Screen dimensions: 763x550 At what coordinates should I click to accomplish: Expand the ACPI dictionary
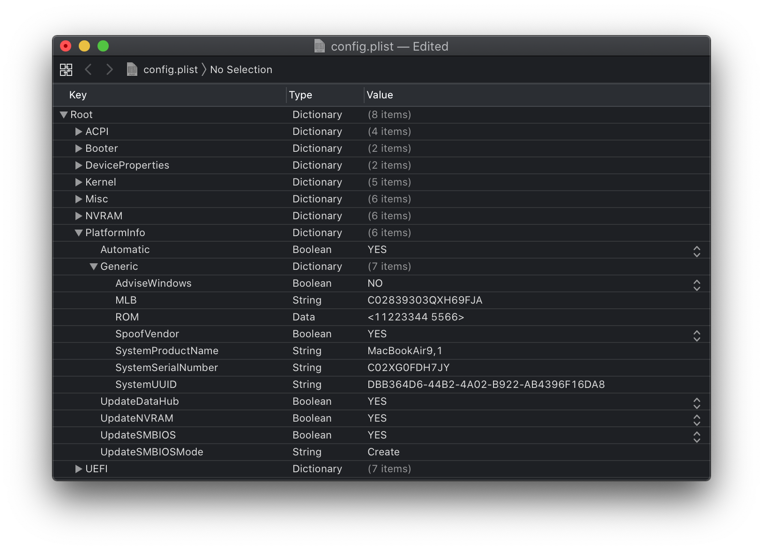pos(79,132)
